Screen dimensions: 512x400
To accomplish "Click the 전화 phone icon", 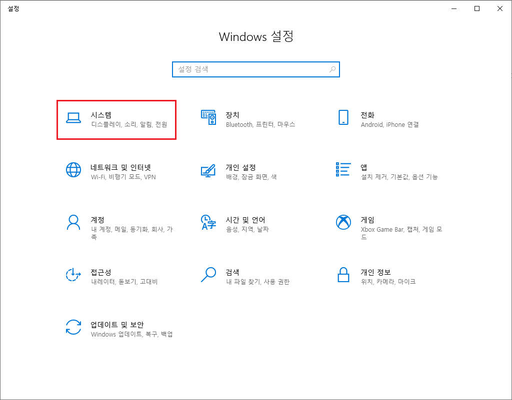I will [x=343, y=117].
